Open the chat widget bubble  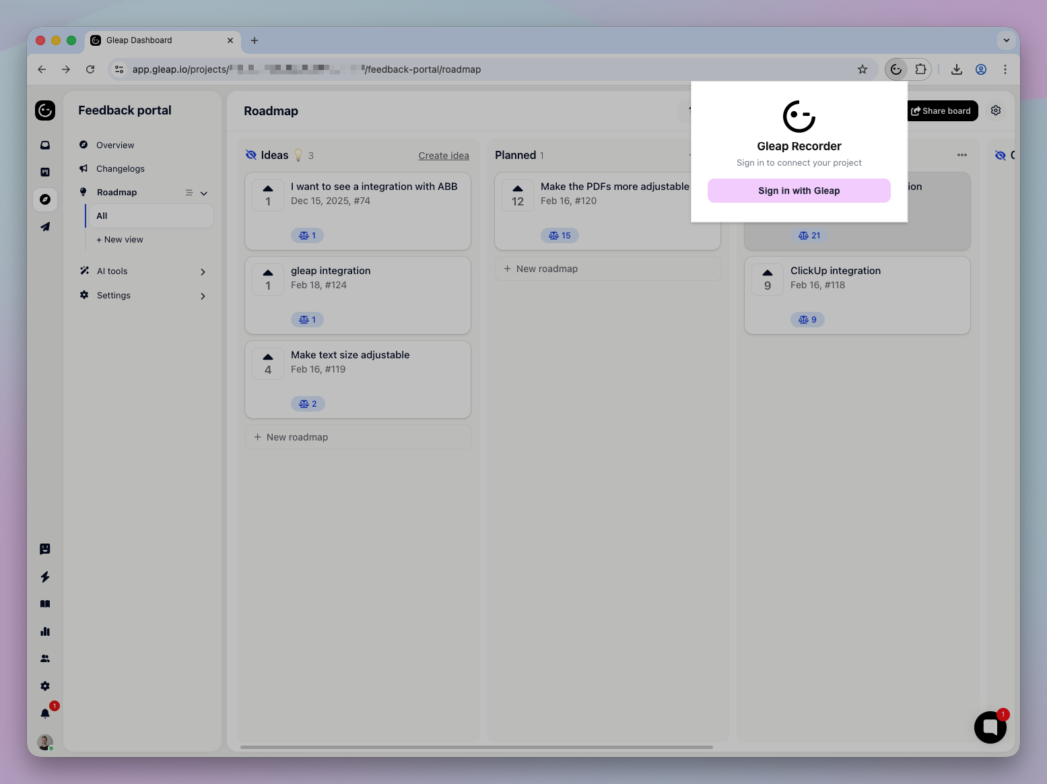tap(990, 727)
